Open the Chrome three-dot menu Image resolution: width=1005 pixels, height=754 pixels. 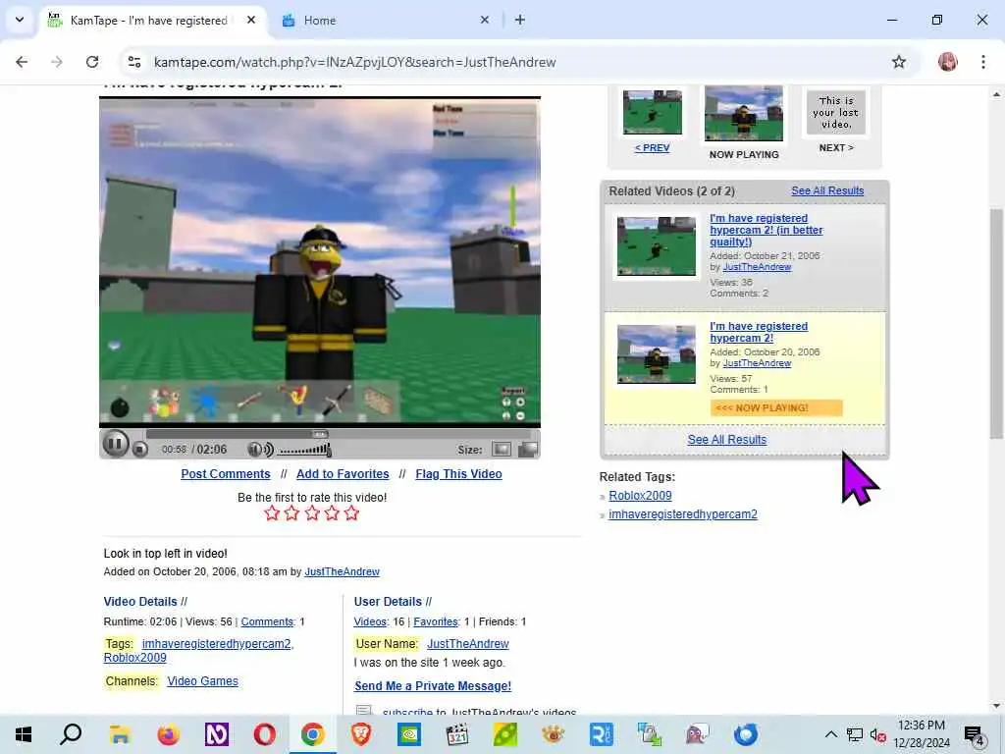tap(982, 62)
